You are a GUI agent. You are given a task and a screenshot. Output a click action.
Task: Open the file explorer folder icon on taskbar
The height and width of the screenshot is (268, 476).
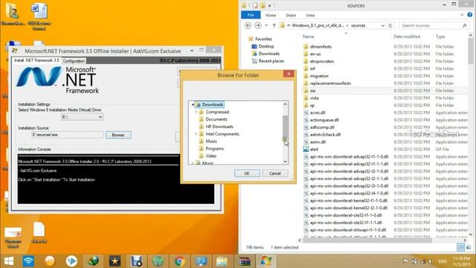222,261
